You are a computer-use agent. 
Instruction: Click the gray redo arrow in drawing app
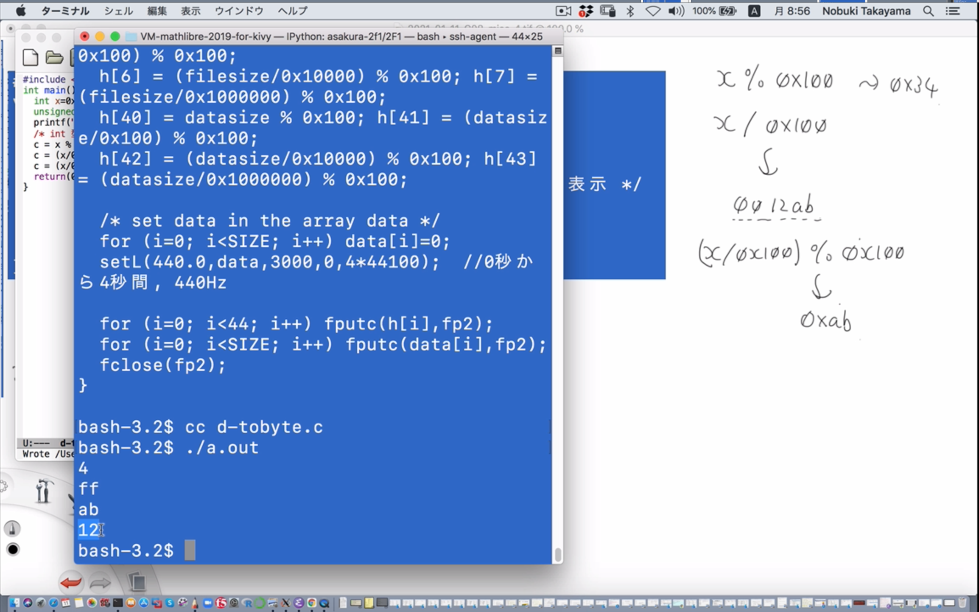point(100,583)
